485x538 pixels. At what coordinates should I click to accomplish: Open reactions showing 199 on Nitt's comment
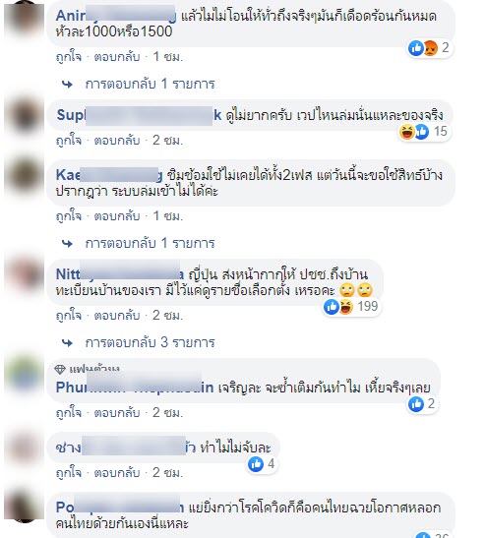click(x=351, y=307)
